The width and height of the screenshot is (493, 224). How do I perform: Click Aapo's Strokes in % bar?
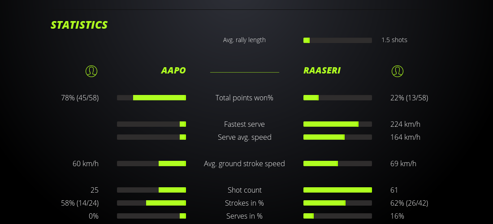click(151, 203)
